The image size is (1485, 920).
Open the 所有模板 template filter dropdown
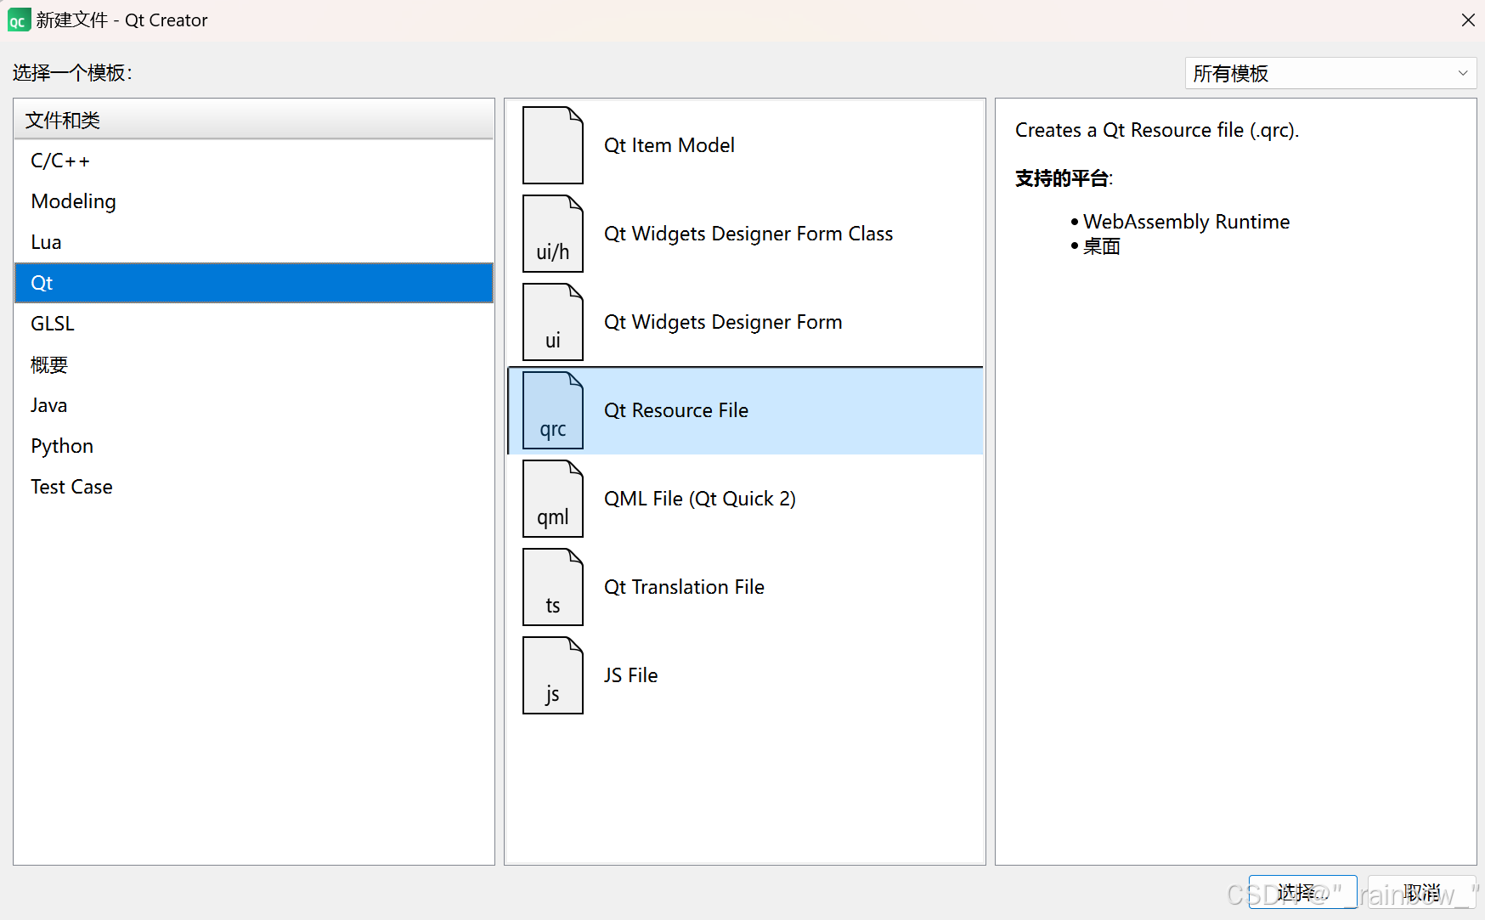click(x=1330, y=73)
